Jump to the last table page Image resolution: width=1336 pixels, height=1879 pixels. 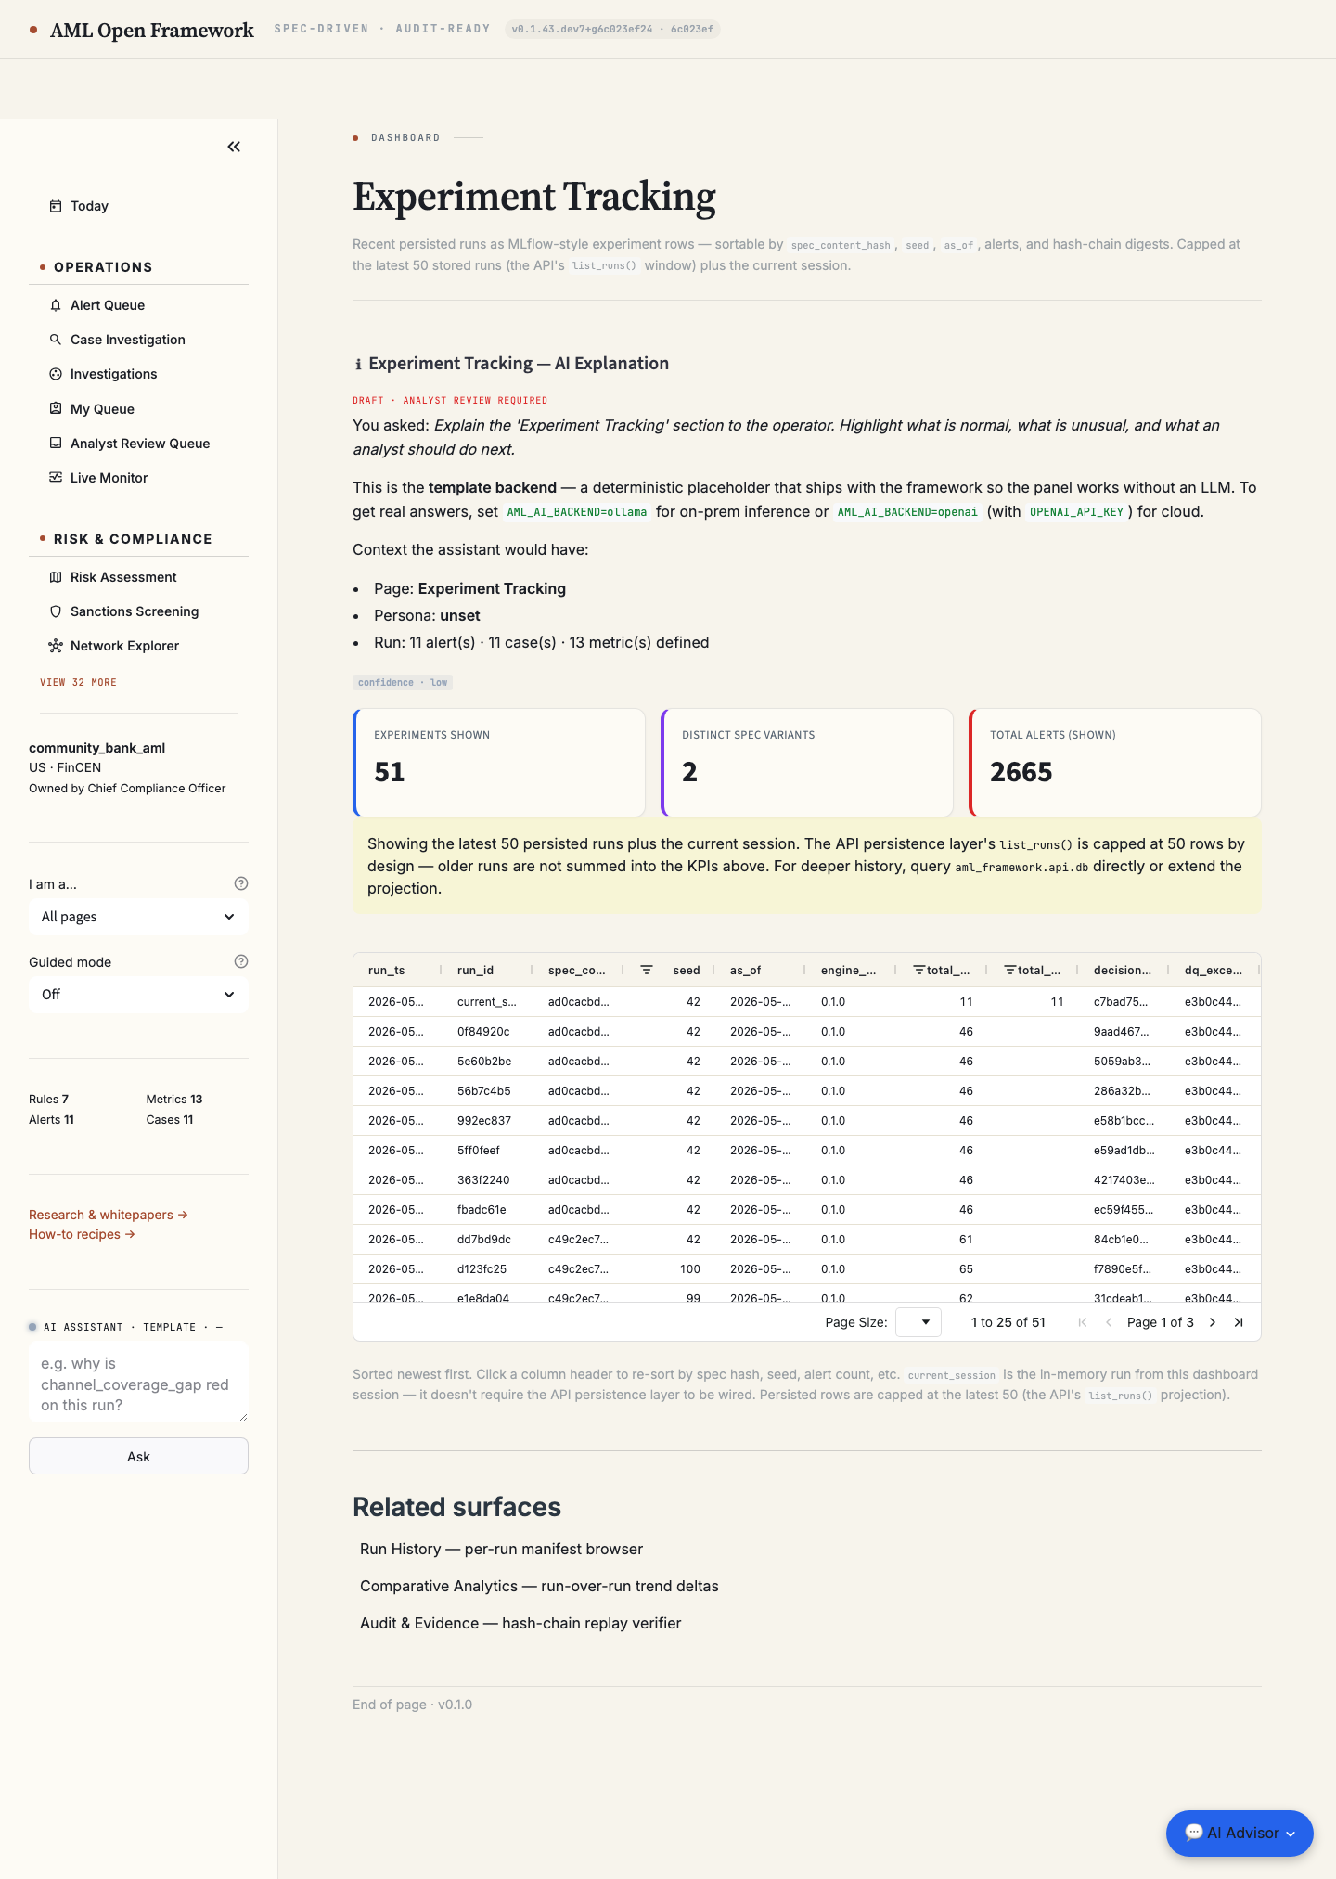1239,1322
